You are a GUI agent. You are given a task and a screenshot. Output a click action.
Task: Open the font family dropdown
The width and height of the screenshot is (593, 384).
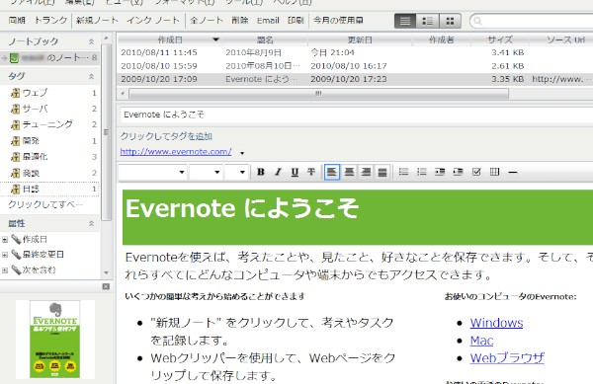pyautogui.click(x=153, y=172)
